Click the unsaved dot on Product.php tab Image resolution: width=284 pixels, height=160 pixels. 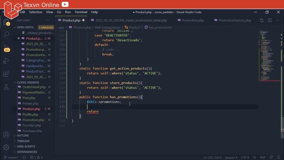(x=83, y=20)
